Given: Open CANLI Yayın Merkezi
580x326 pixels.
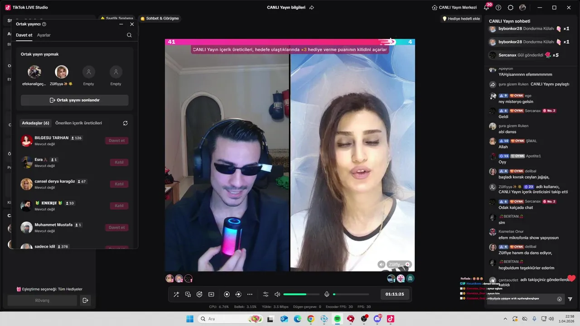Looking at the screenshot, I should (x=454, y=8).
